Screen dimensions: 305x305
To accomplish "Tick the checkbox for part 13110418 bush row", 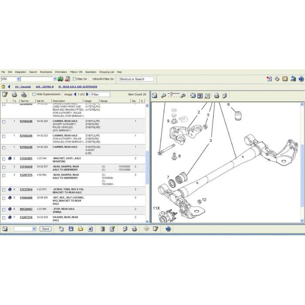I will (3, 167).
